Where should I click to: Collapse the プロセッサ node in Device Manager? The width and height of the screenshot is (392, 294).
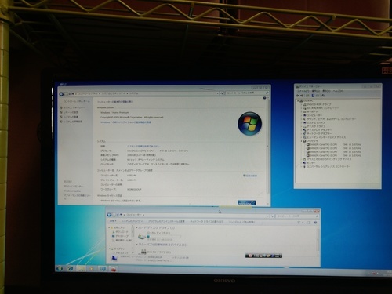[x=301, y=141]
